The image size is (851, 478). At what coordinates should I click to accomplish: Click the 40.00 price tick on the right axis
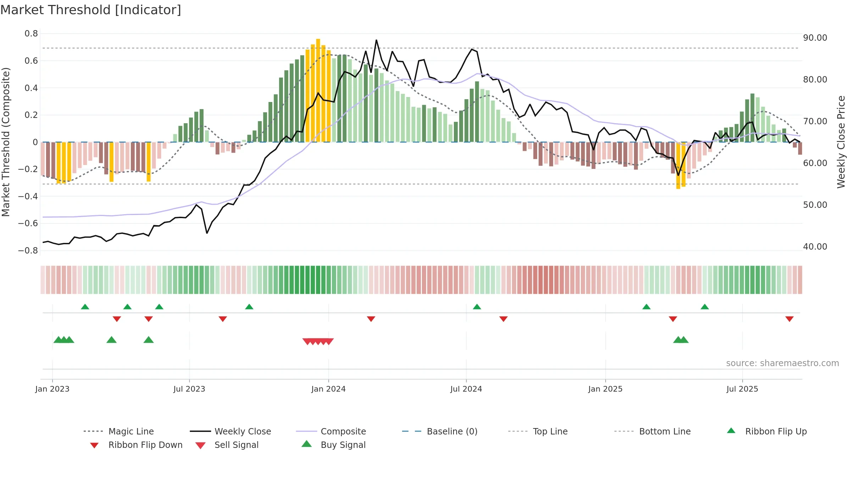815,247
